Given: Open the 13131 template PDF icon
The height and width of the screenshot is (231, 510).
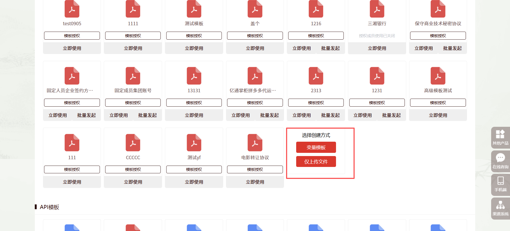Looking at the screenshot, I should coord(194,76).
